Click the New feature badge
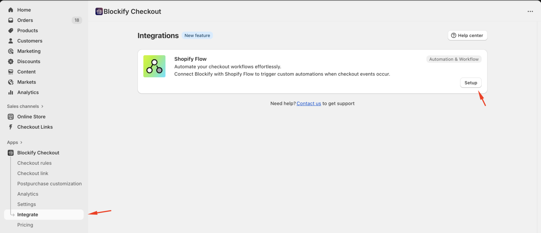 coord(197,35)
